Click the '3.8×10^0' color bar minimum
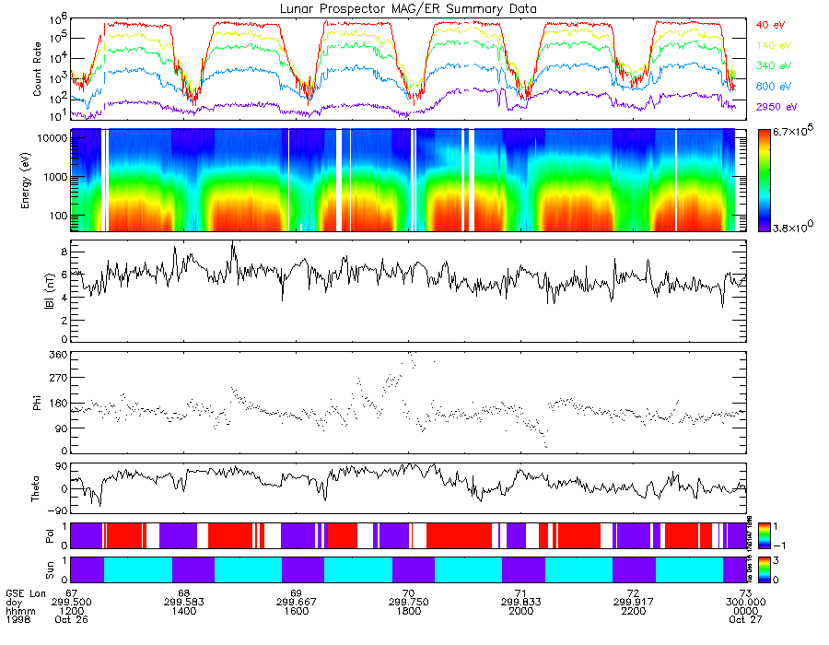 point(792,227)
